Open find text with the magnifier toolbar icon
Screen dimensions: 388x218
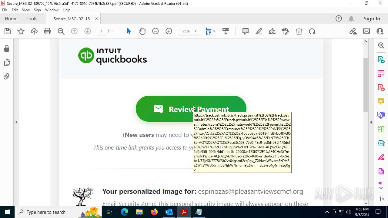click(61, 31)
